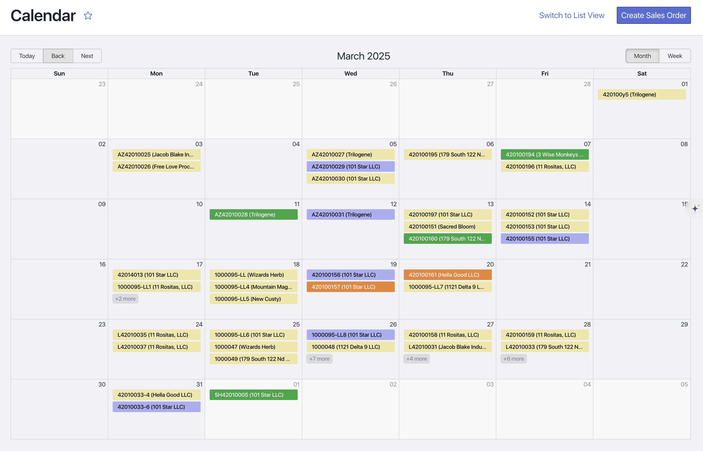Open the sparkle assistant icon at right edge
The height and width of the screenshot is (451, 703).
[695, 208]
